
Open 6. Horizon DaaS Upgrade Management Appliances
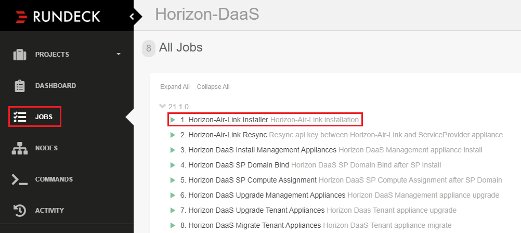point(263,195)
